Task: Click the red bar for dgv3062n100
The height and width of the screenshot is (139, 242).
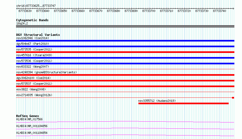Action: click(125, 81)
